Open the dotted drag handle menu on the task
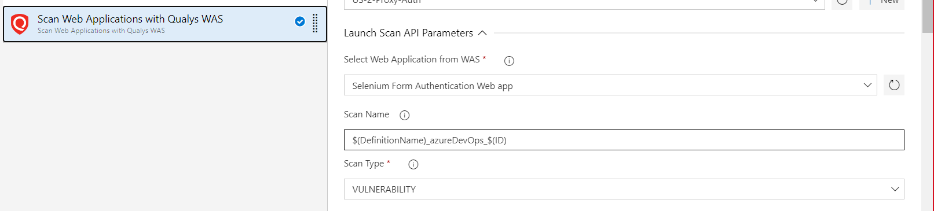Image resolution: width=934 pixels, height=211 pixels. 315,23
